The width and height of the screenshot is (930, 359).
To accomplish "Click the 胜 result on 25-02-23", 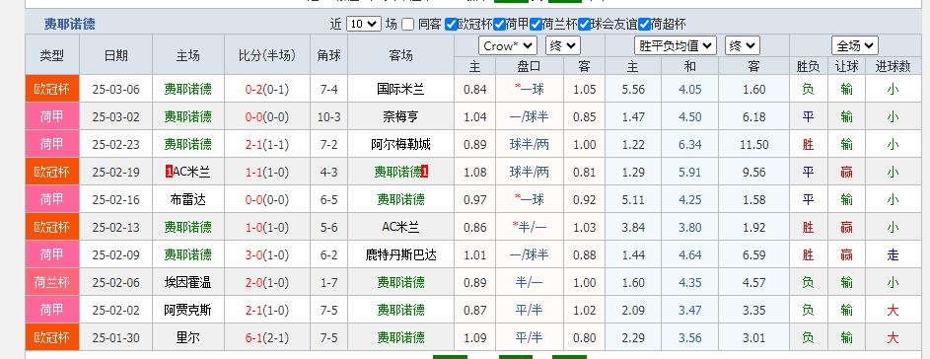I will click(x=808, y=144).
